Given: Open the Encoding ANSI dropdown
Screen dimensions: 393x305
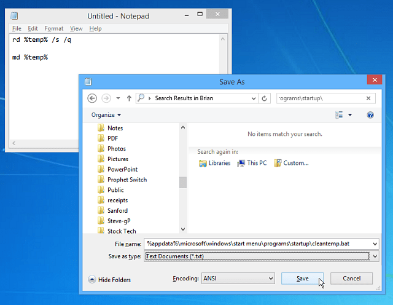Looking at the screenshot, I should pyautogui.click(x=238, y=279).
